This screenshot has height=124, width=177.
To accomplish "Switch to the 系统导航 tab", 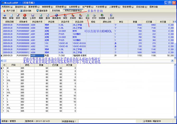I will click(56, 11).
